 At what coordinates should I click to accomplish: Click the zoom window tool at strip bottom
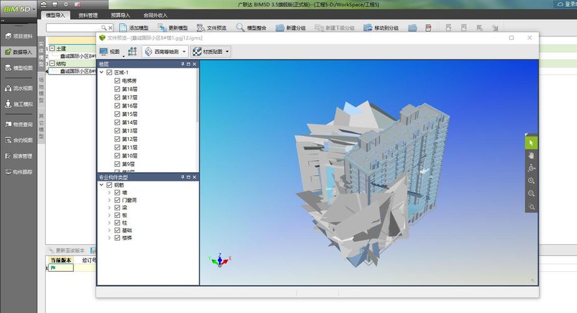tap(531, 207)
